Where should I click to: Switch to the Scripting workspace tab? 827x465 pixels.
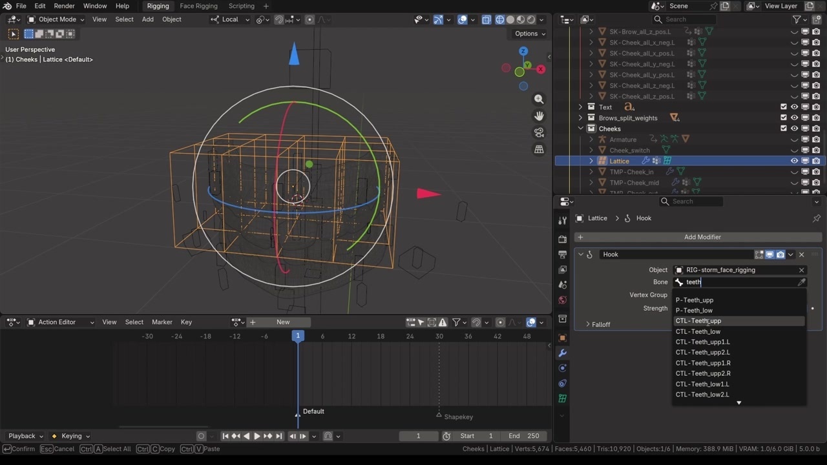pos(242,6)
